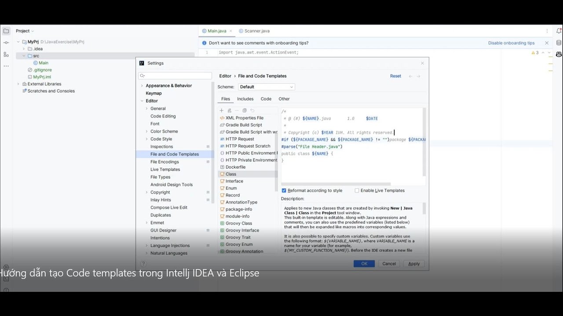Click the Settings help question mark icon
The image size is (563, 316).
143,264
